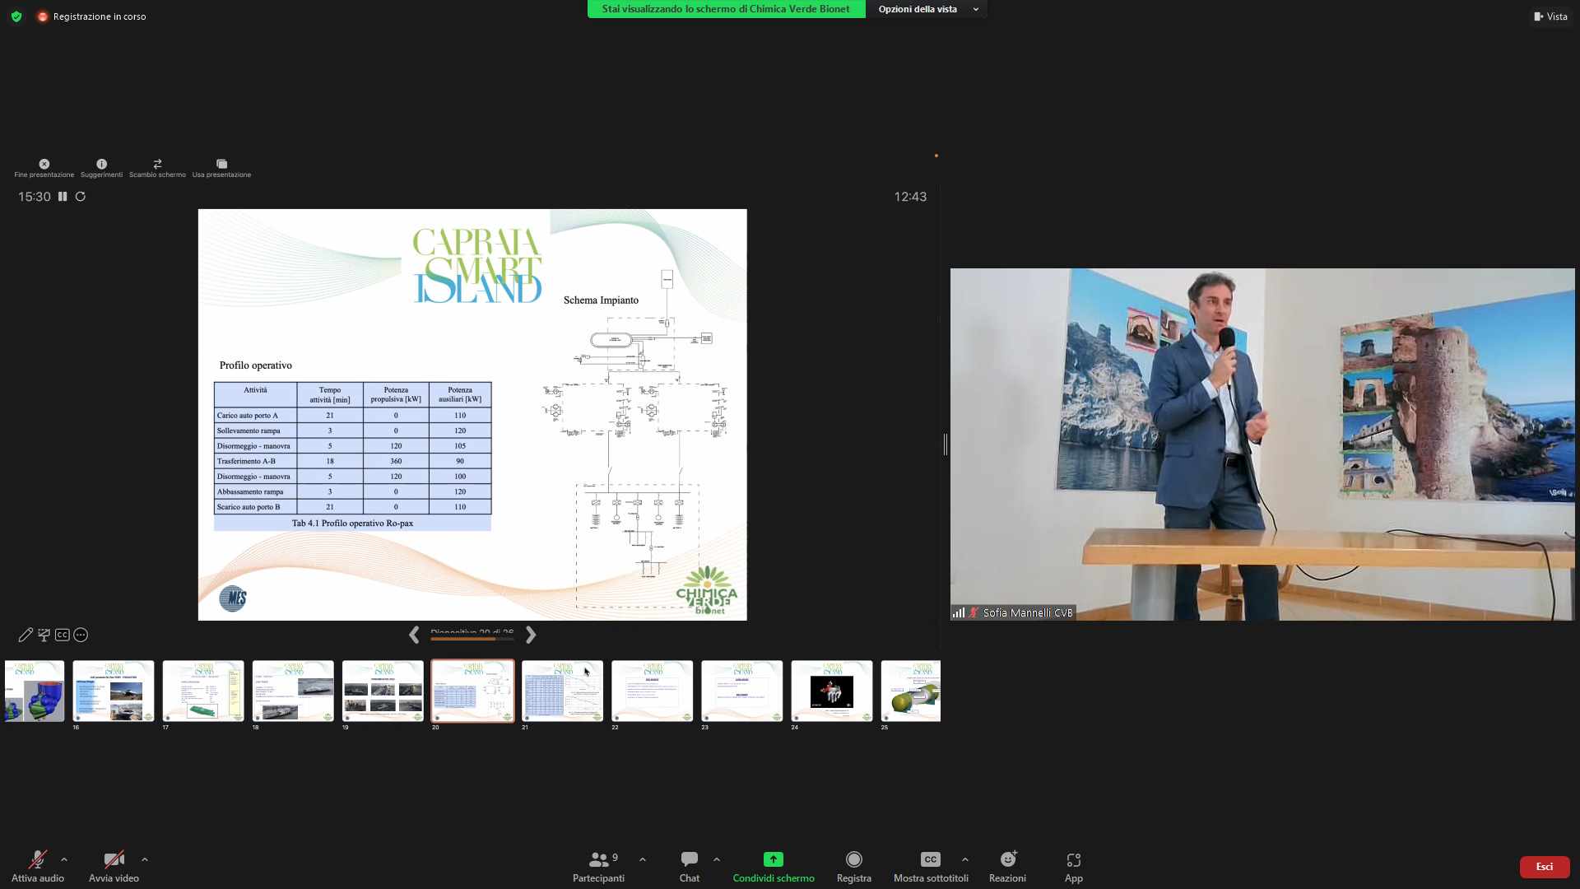Click Condividi schermo share icon
Viewport: 1580px width, 889px height.
tap(773, 859)
